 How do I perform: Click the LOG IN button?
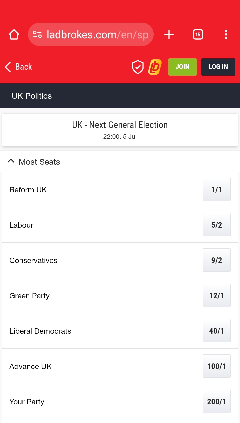218,67
